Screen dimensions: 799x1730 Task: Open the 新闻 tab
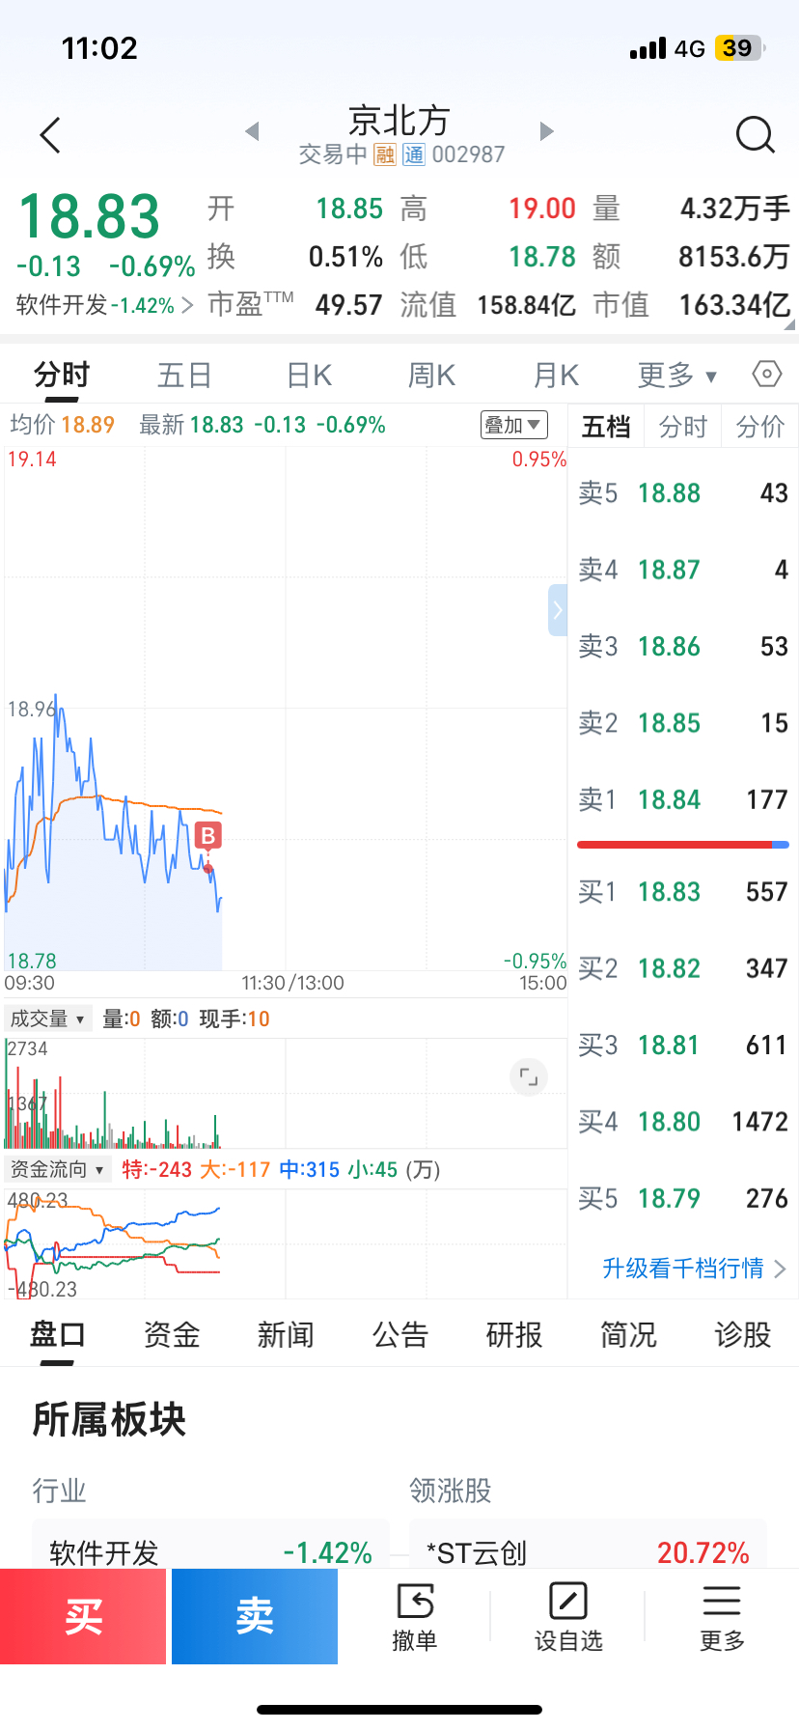point(286,1335)
